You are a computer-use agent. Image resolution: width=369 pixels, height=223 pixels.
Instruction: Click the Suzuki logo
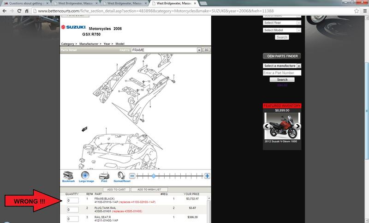pyautogui.click(x=73, y=27)
